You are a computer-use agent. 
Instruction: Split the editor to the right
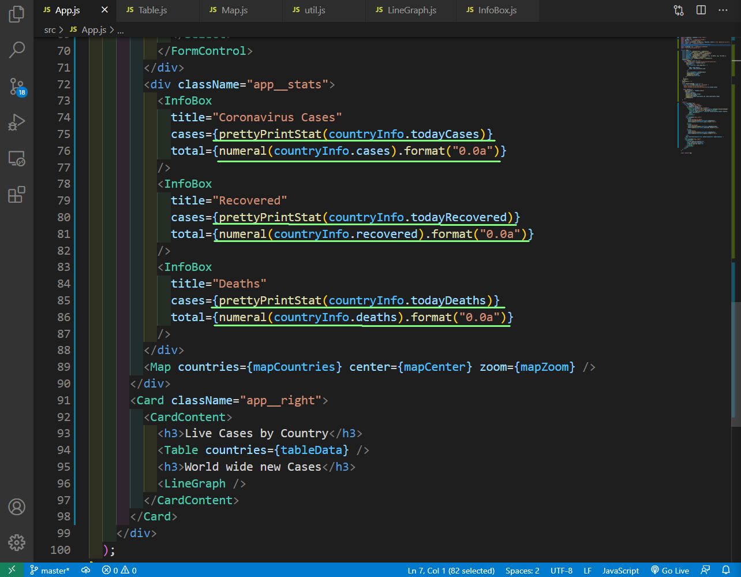coord(701,10)
